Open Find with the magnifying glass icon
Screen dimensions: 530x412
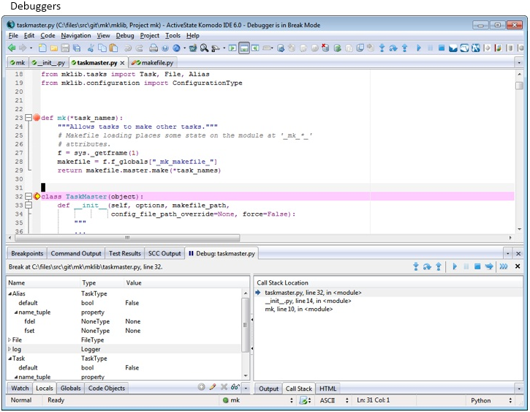[204, 48]
